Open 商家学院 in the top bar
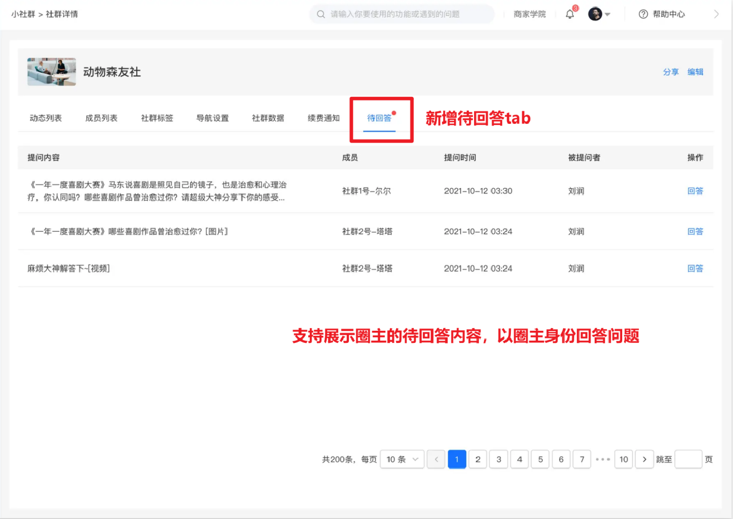The height and width of the screenshot is (519, 733). coord(529,14)
